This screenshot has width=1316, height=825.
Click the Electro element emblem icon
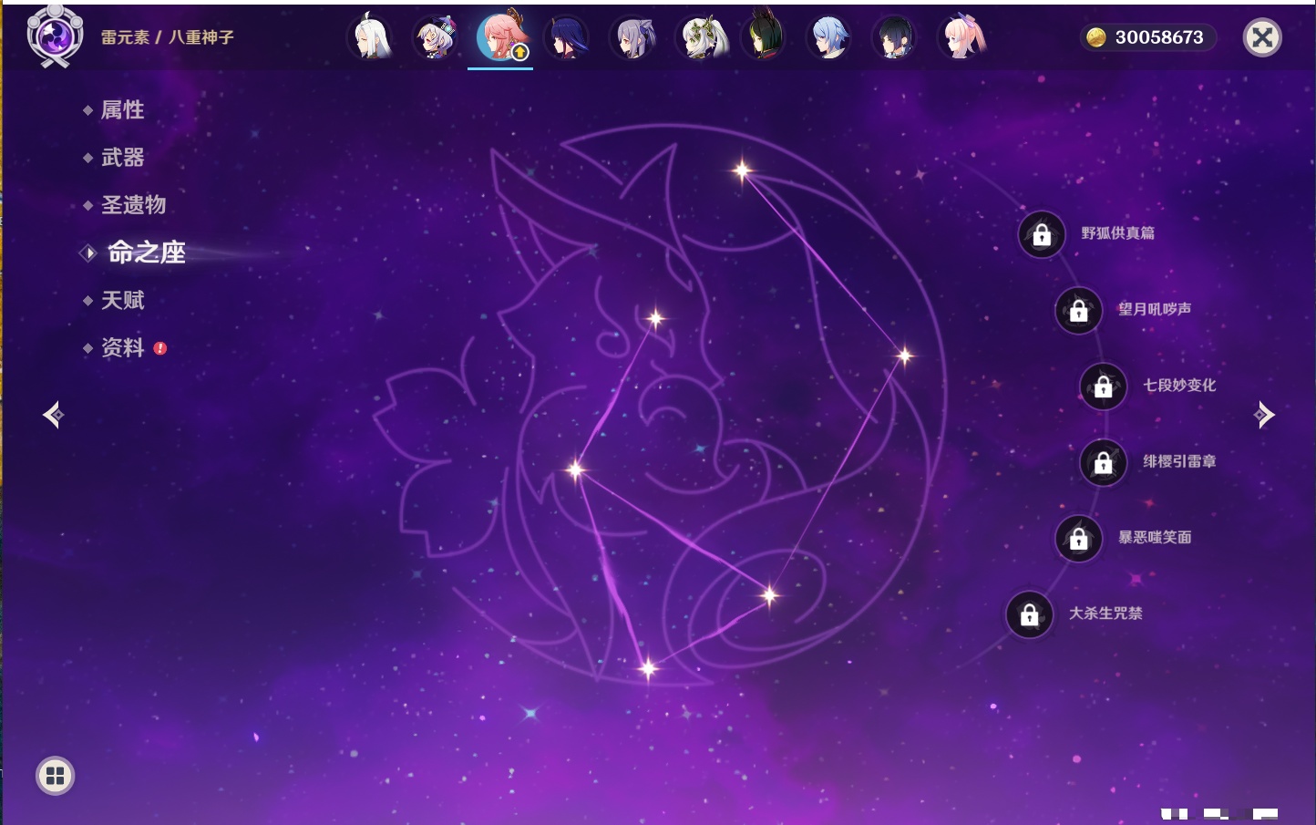pyautogui.click(x=55, y=36)
